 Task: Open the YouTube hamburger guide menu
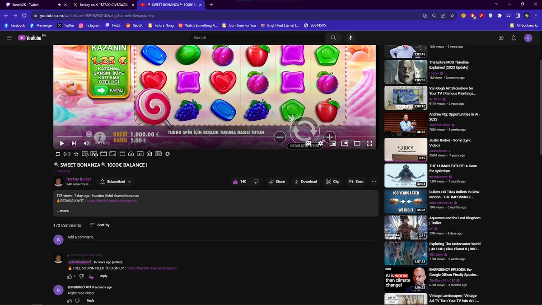click(9, 38)
